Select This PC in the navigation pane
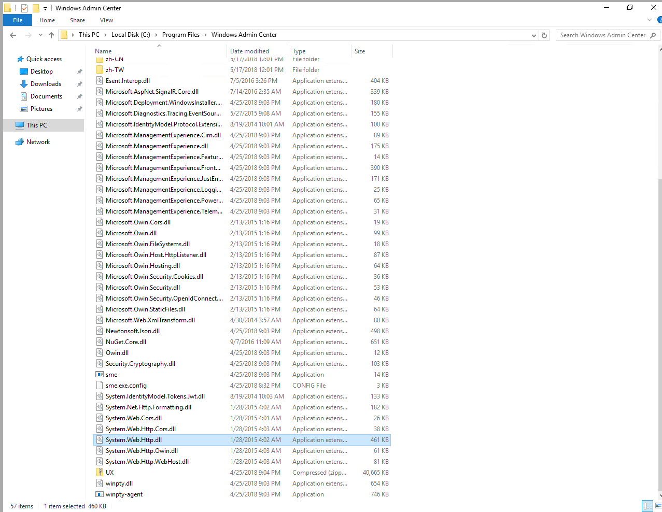The width and height of the screenshot is (662, 512). (44, 125)
